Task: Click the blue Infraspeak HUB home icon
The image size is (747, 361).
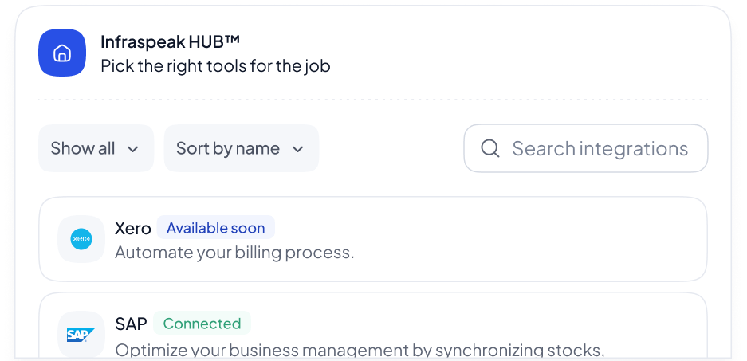Action: (x=62, y=53)
